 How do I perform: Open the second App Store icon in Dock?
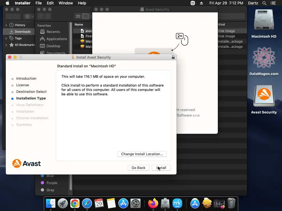(195, 203)
